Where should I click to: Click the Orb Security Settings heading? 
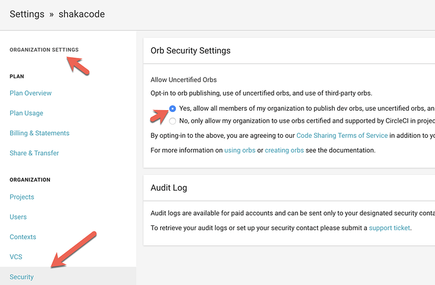(190, 50)
